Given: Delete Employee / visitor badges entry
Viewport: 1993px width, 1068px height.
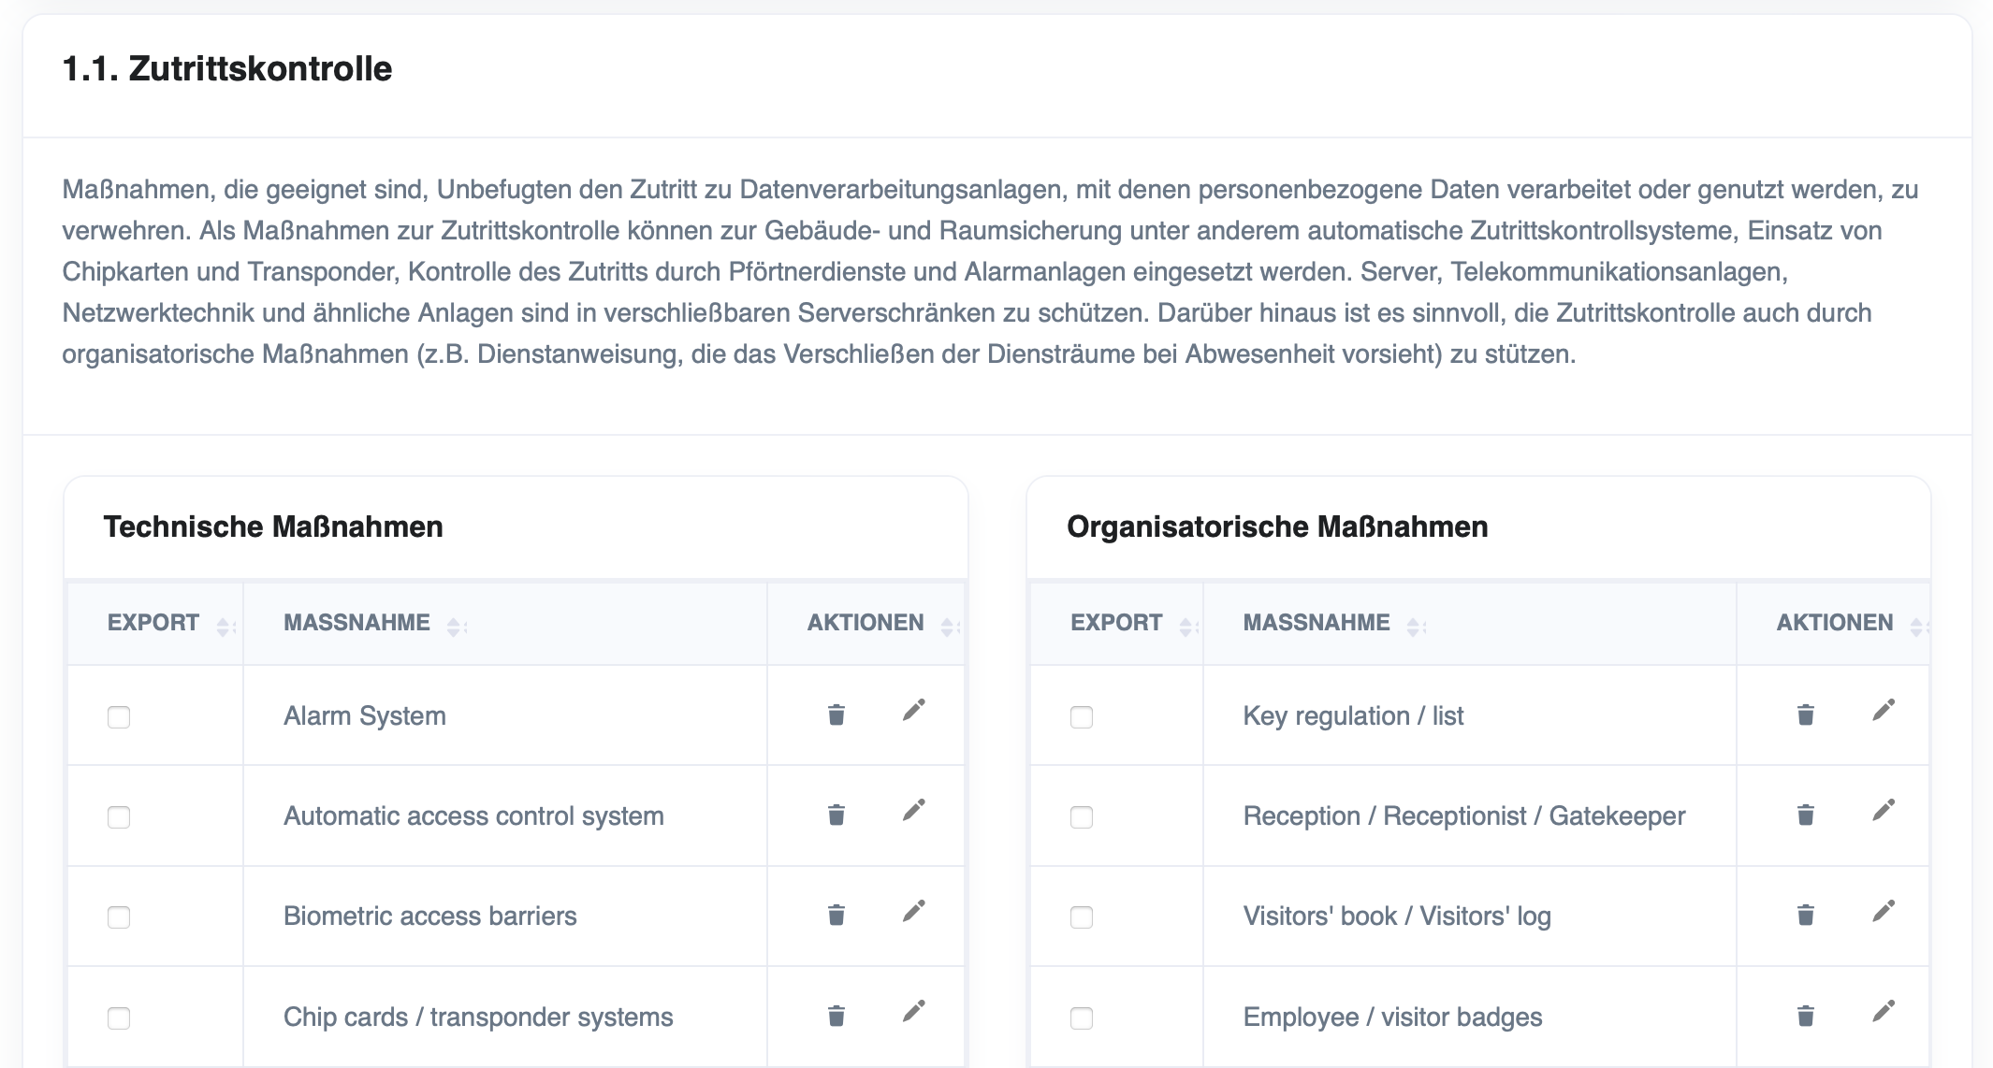Looking at the screenshot, I should pos(1806,1016).
